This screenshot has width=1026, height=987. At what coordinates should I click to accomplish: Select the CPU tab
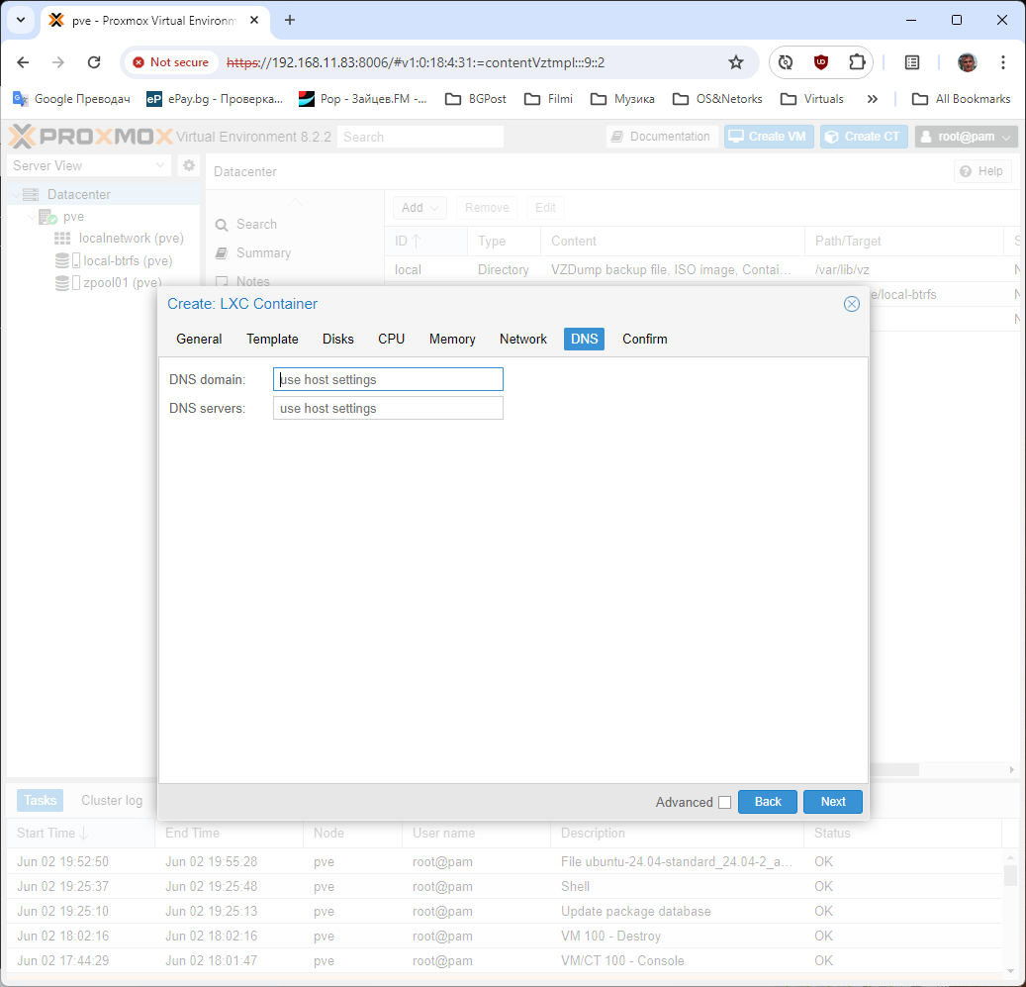click(x=391, y=339)
